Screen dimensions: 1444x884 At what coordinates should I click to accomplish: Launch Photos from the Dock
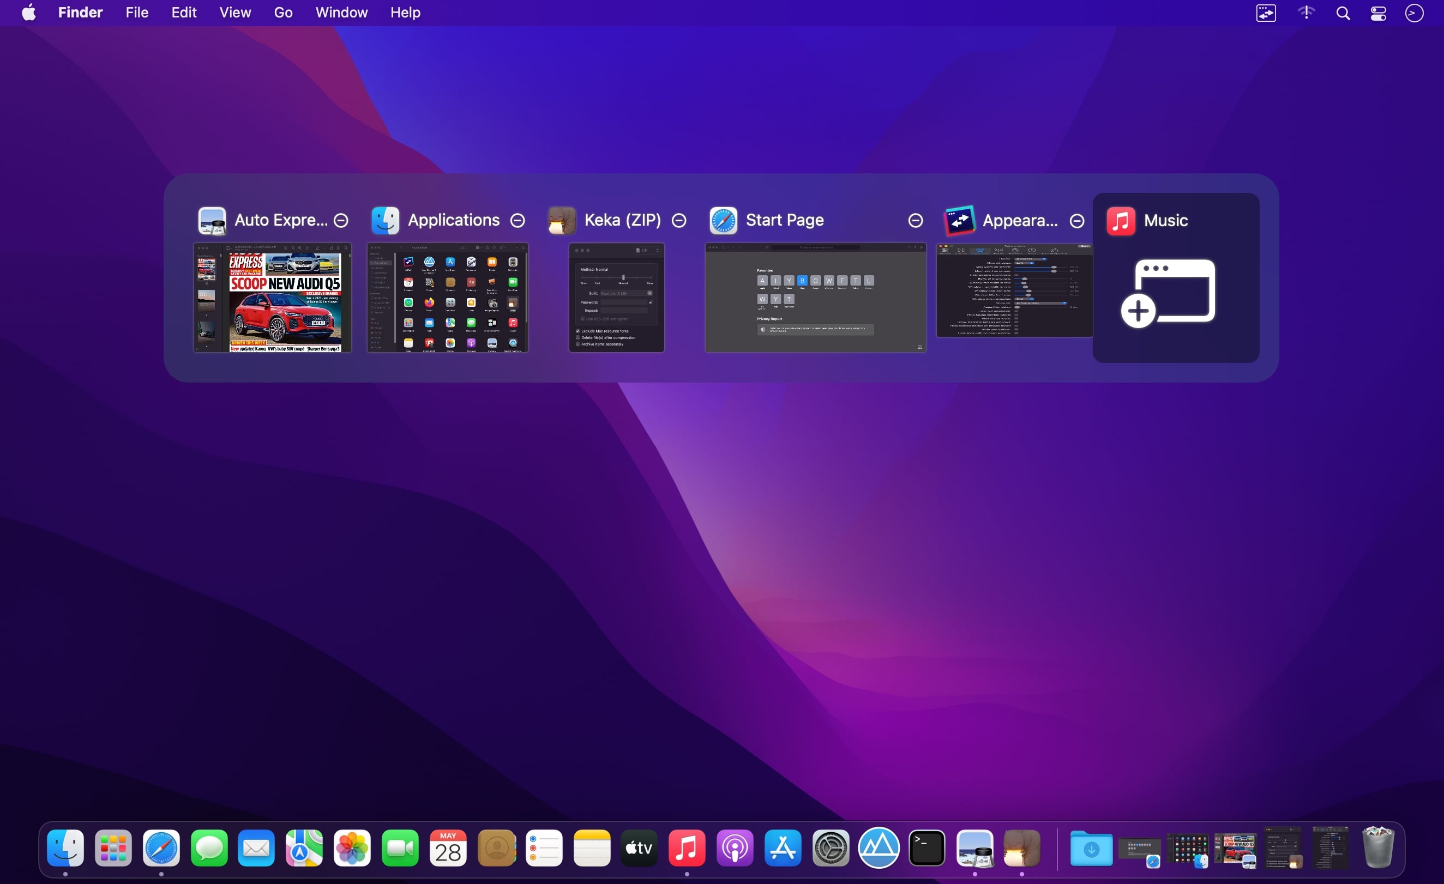[352, 847]
